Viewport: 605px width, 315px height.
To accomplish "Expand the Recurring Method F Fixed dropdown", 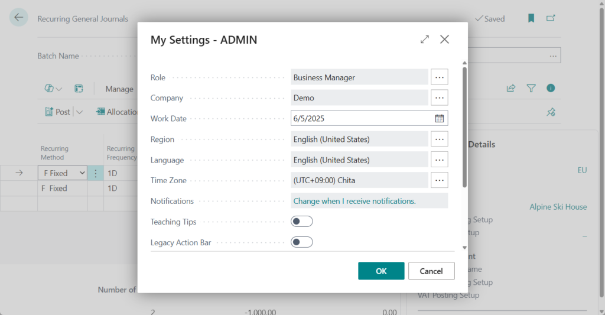I will 80,173.
